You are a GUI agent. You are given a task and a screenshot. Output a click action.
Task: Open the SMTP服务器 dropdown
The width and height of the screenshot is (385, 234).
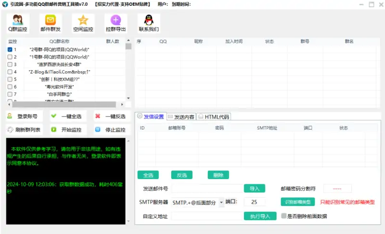[221, 202]
